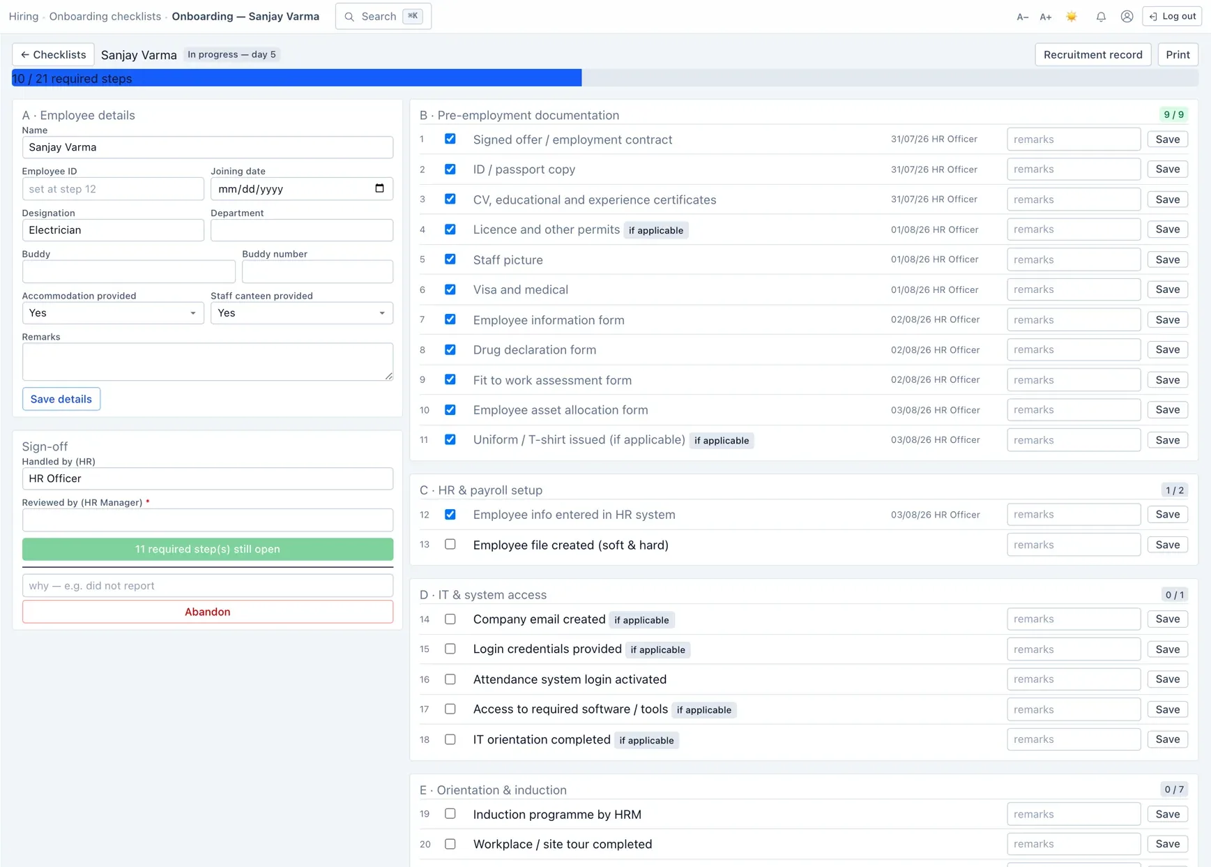
Task: Uncheck Drug declaration form step
Action: [x=450, y=349]
